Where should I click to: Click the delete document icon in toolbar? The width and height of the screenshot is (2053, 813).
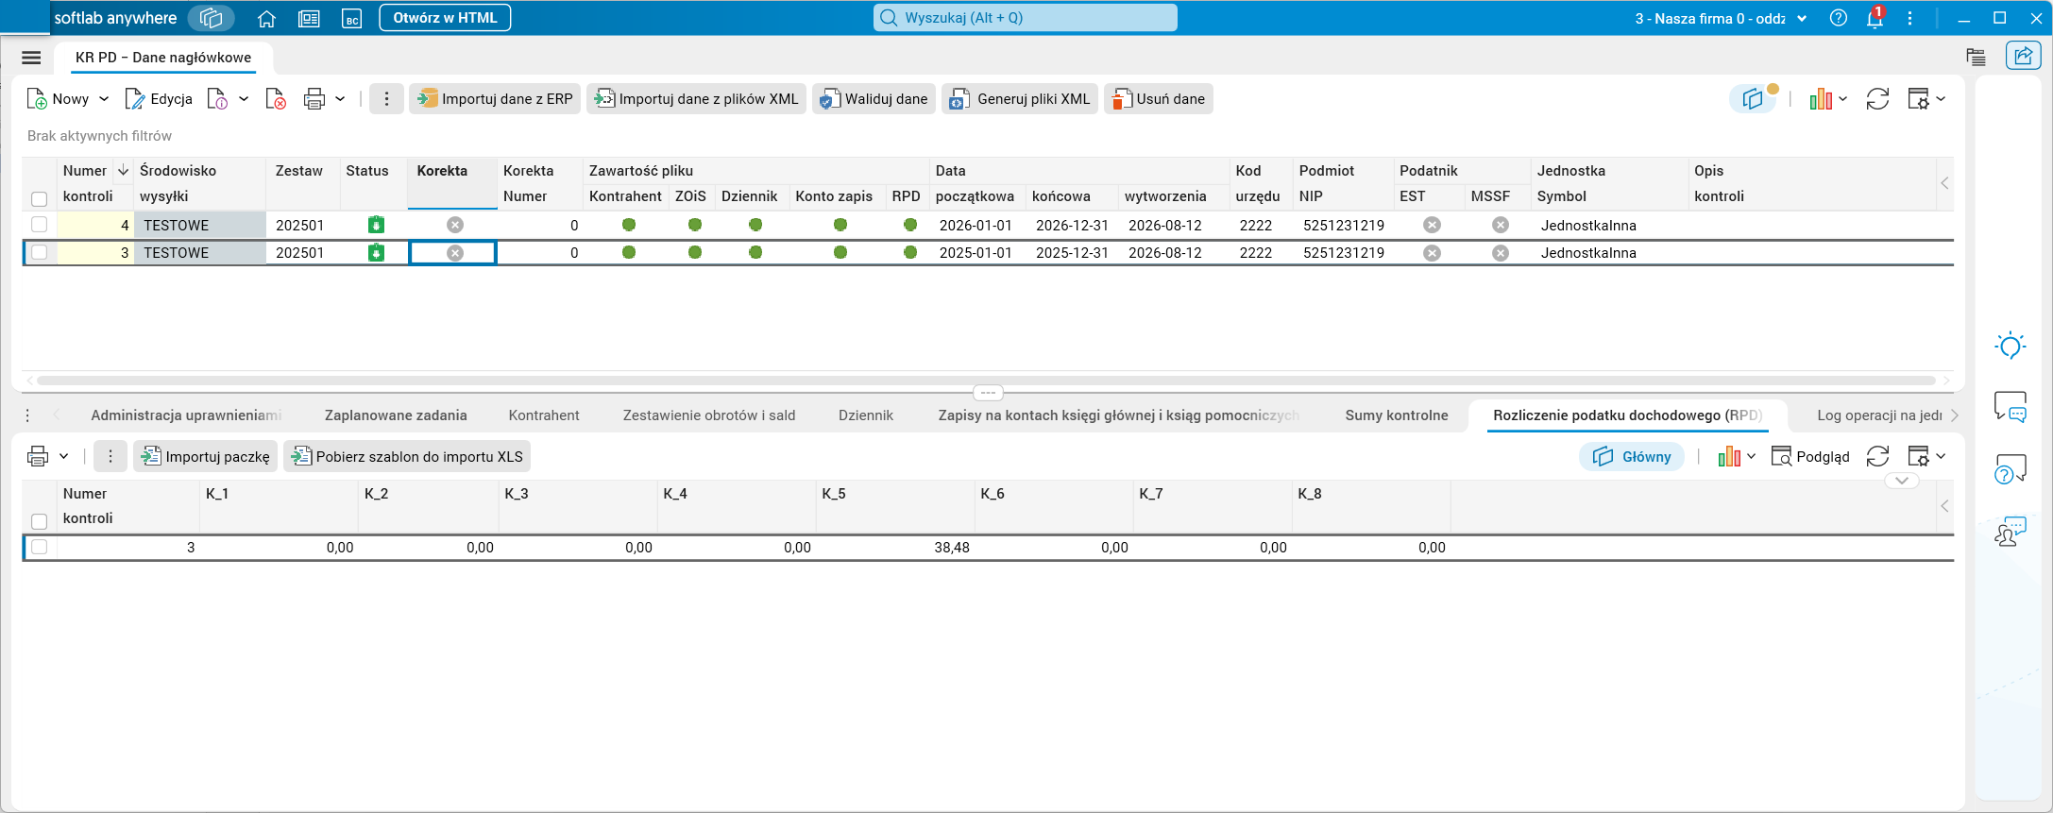[276, 99]
